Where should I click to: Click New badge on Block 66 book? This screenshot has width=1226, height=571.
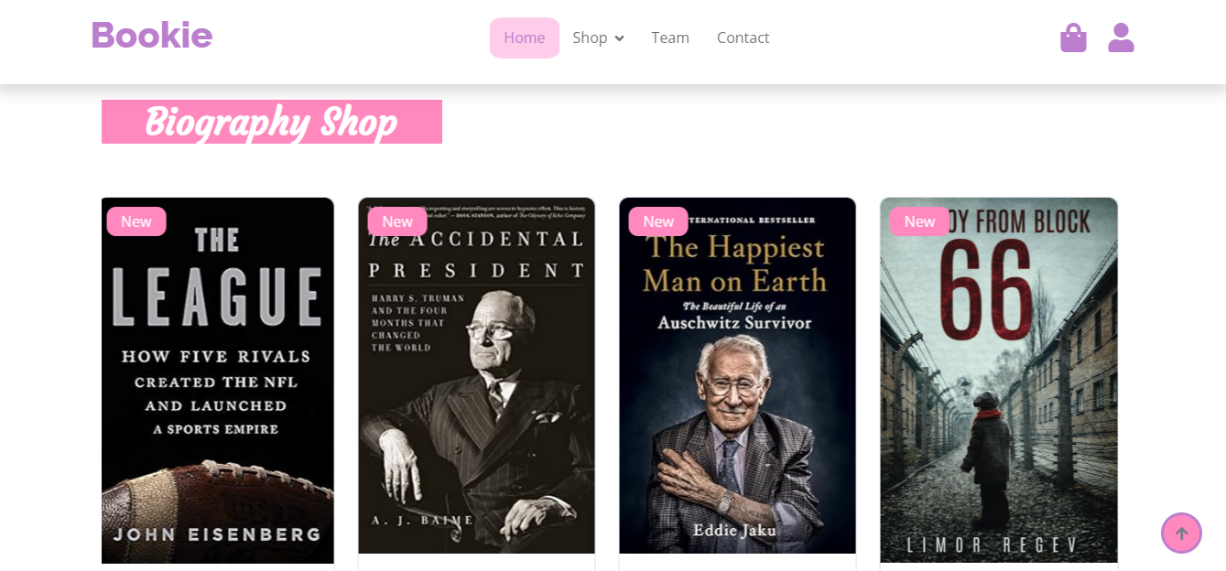point(919,221)
